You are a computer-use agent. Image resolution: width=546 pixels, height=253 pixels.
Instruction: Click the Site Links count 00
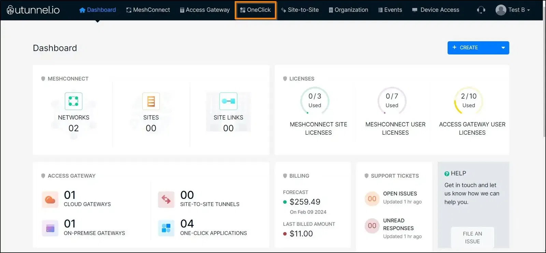[228, 128]
